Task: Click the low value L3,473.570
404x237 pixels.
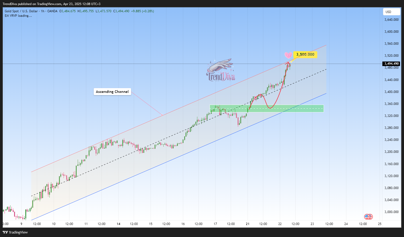Action: click(x=103, y=11)
